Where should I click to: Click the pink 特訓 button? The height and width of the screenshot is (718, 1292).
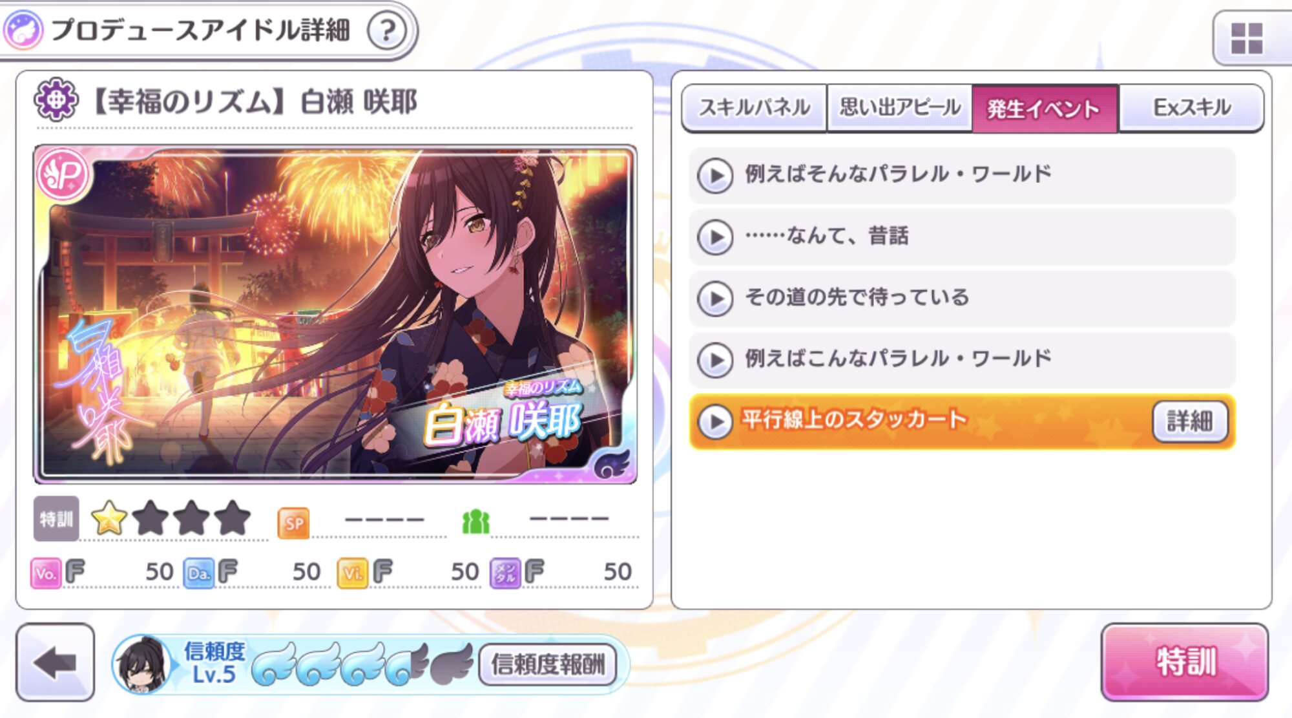click(x=1185, y=662)
